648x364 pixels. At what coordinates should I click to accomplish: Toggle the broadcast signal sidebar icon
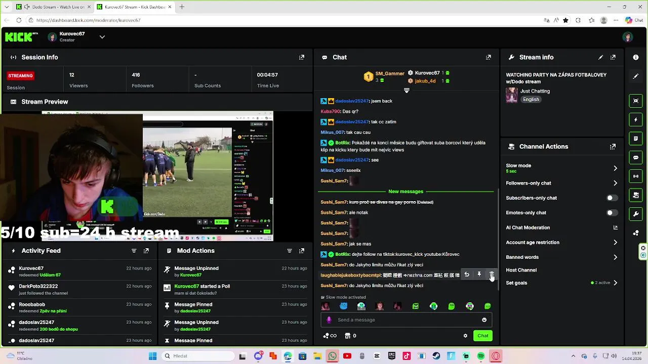pos(636,176)
